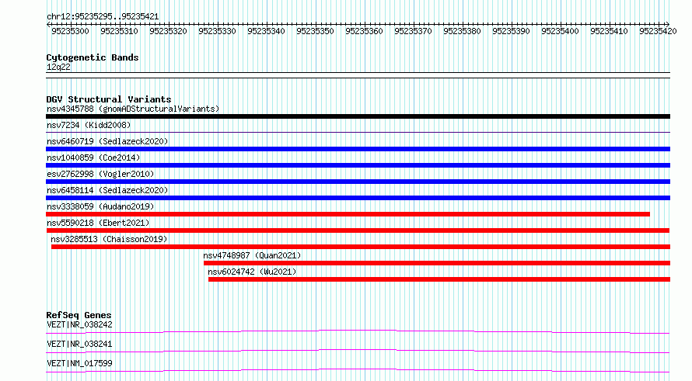Image resolution: width=692 pixels, height=381 pixels.
Task: Click the ruler's right arrow end
Action: pos(668,24)
